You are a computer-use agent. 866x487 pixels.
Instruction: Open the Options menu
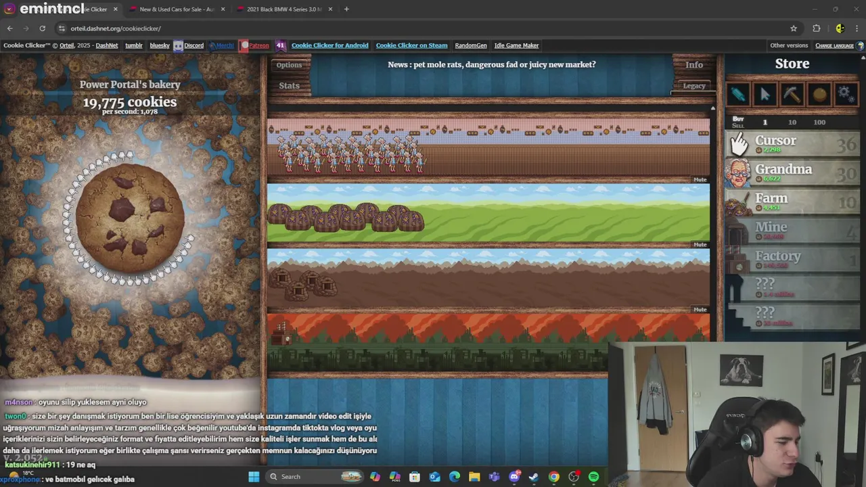click(x=289, y=65)
